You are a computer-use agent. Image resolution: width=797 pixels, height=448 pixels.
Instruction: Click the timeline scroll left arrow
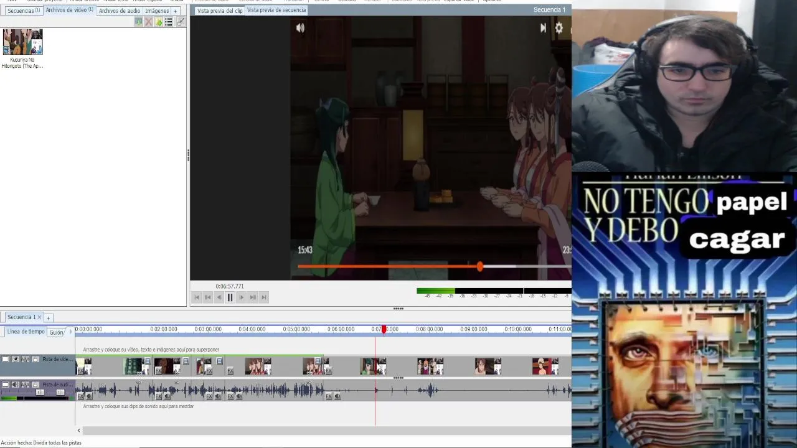click(x=78, y=430)
